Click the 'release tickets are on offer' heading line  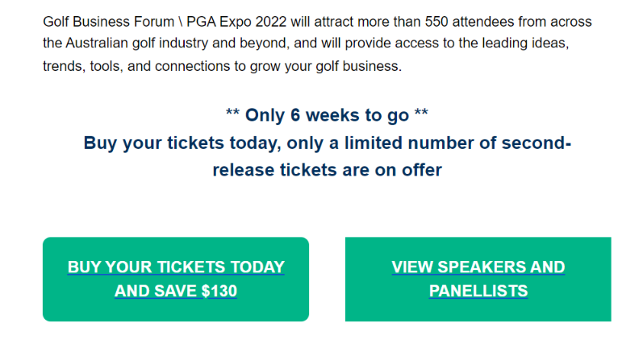pyautogui.click(x=328, y=170)
